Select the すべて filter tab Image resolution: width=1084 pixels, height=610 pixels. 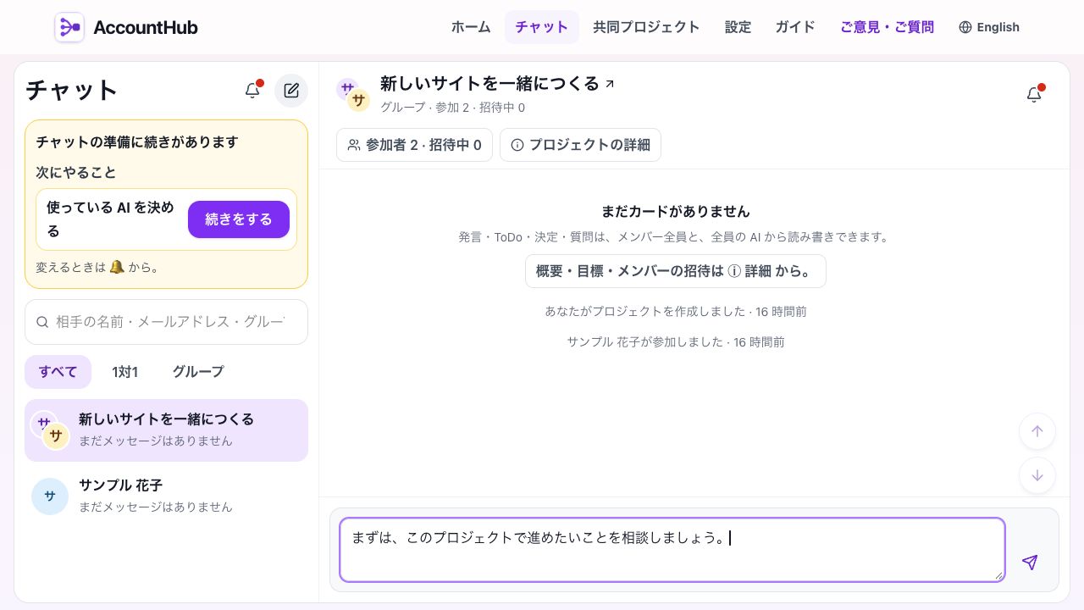click(x=58, y=372)
